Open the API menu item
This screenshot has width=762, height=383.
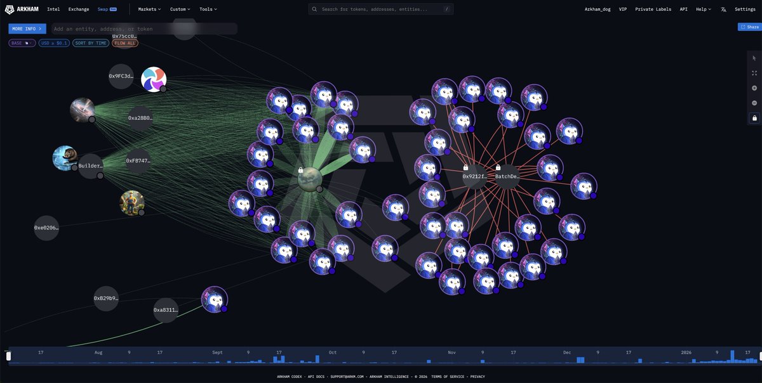(x=683, y=10)
